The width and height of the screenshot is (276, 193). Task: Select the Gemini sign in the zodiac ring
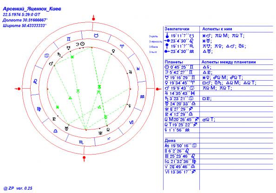[x=69, y=39]
